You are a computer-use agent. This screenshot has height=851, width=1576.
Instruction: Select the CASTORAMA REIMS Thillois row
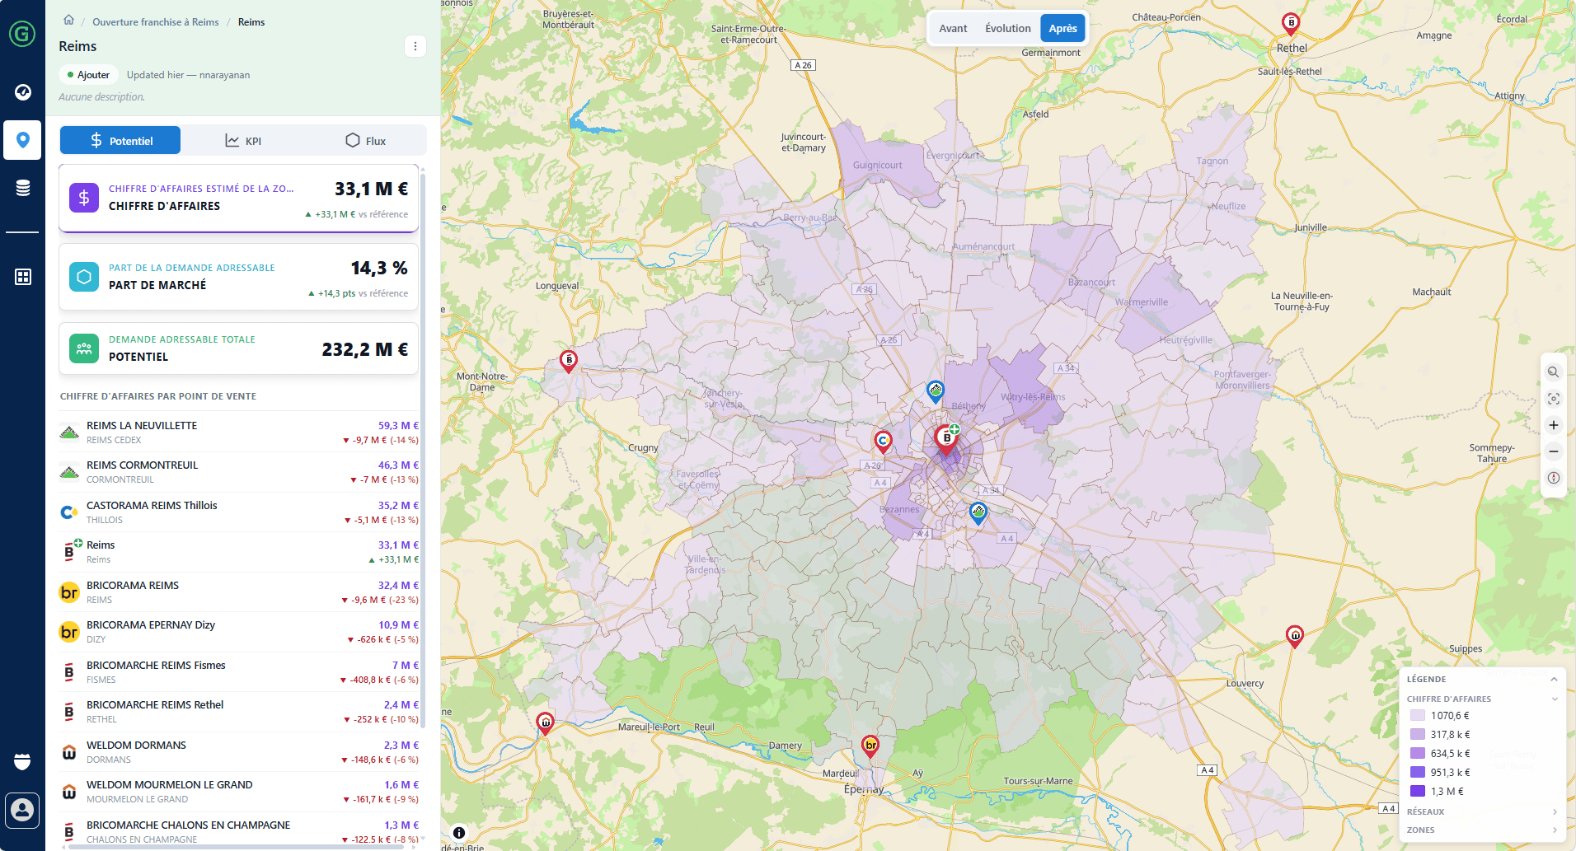pyautogui.click(x=239, y=512)
